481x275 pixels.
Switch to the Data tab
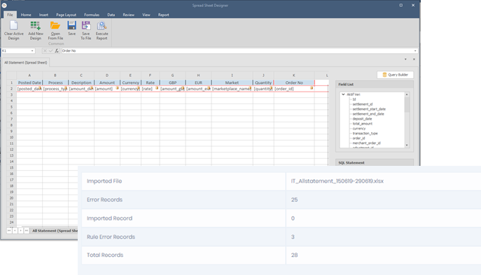tap(111, 15)
